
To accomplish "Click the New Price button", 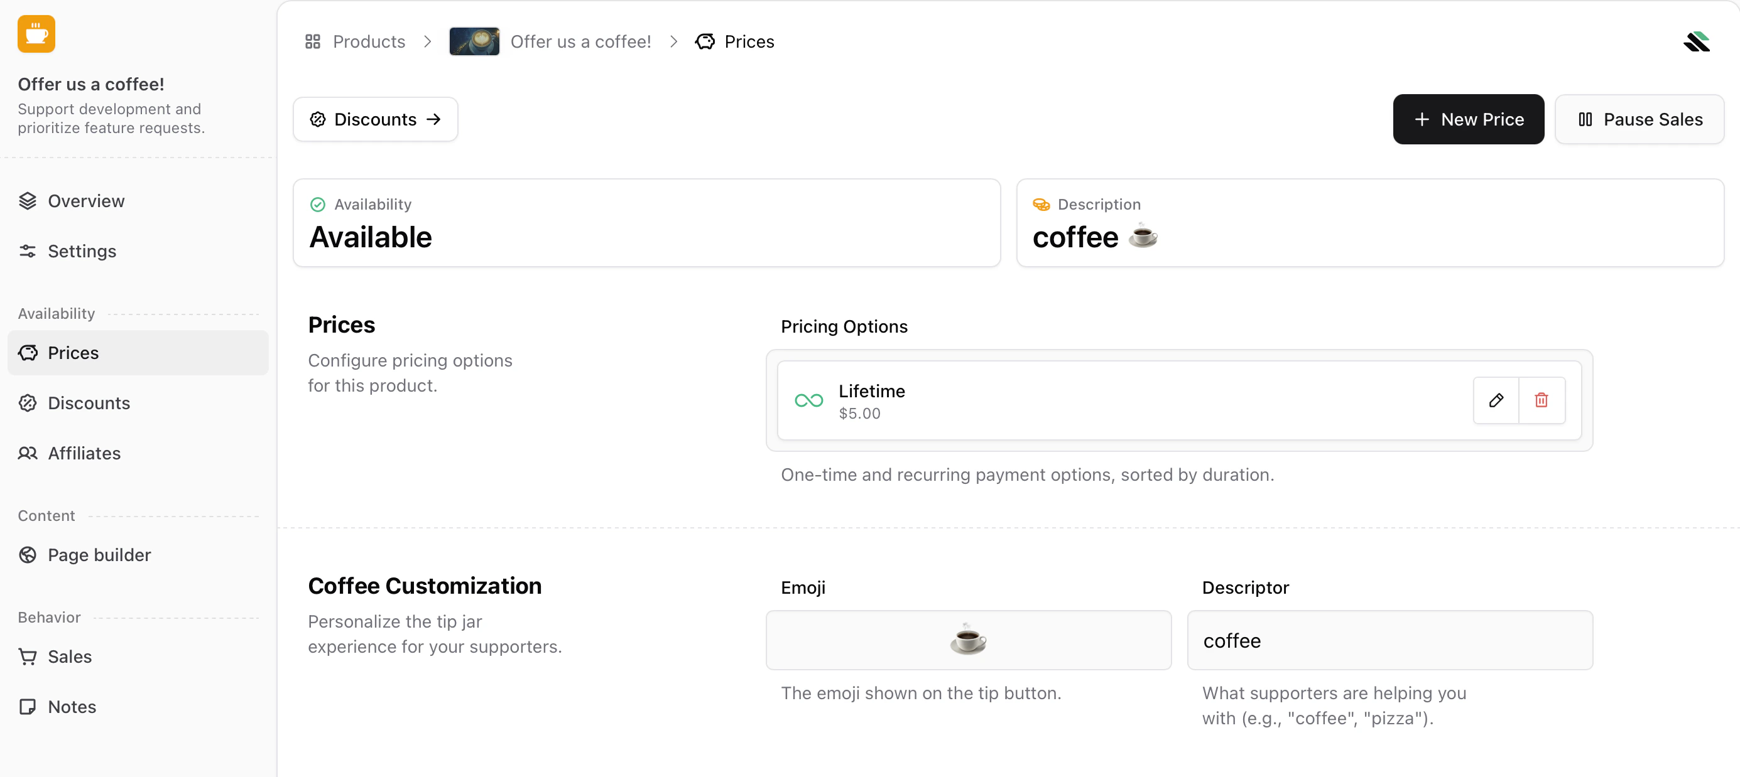I will [x=1468, y=119].
